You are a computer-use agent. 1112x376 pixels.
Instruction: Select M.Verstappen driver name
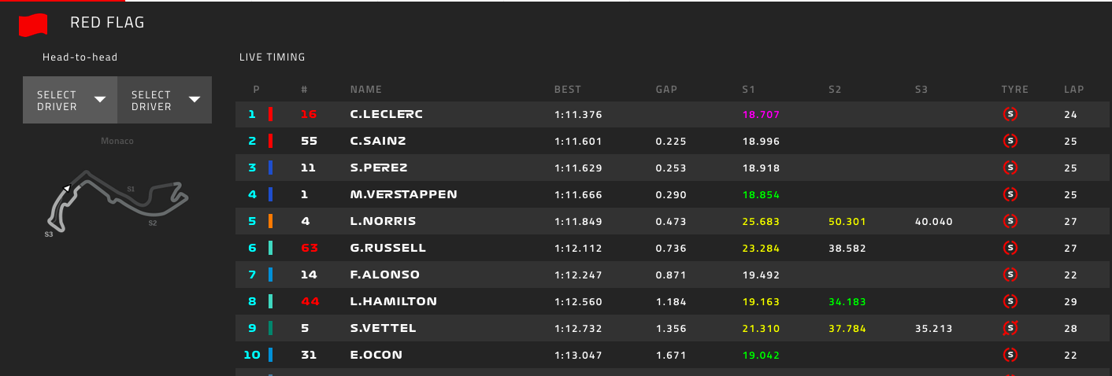tap(403, 194)
